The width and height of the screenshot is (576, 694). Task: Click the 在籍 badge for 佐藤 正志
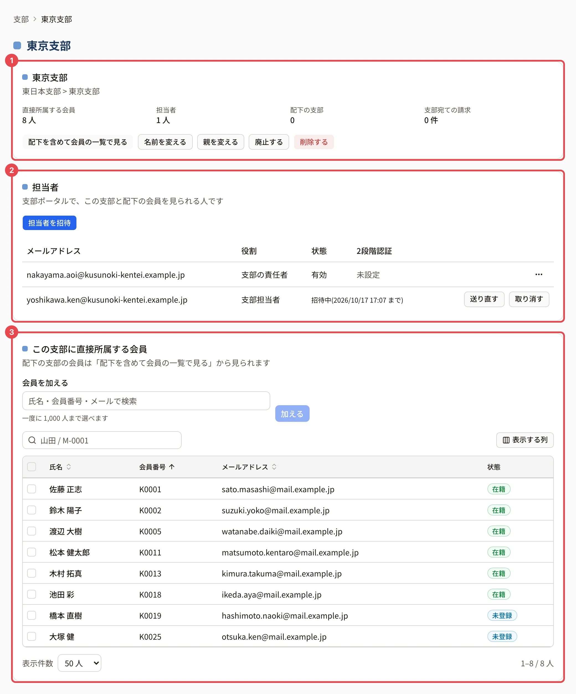click(x=499, y=489)
